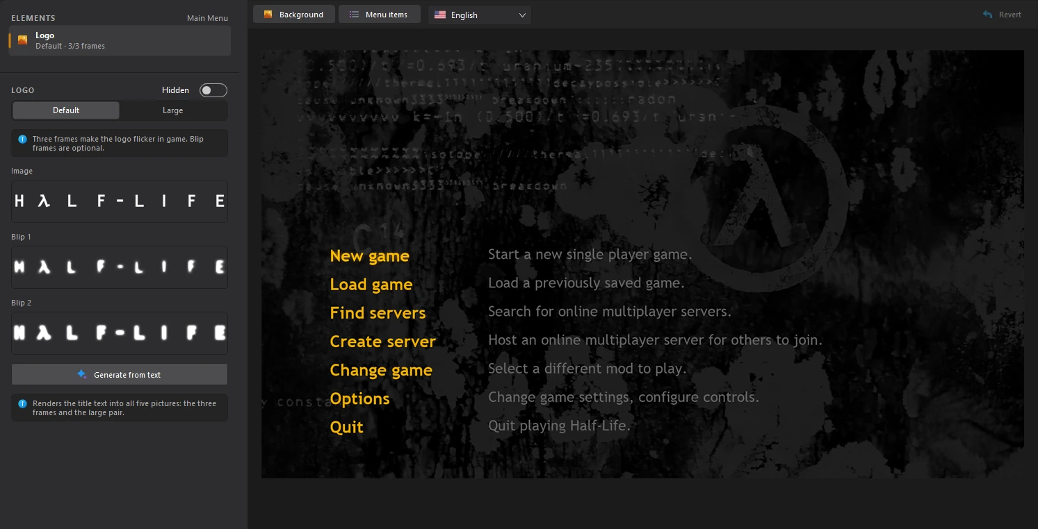This screenshot has height=529, width=1038.
Task: Click the Logo element orange image icon
Action: [23, 40]
